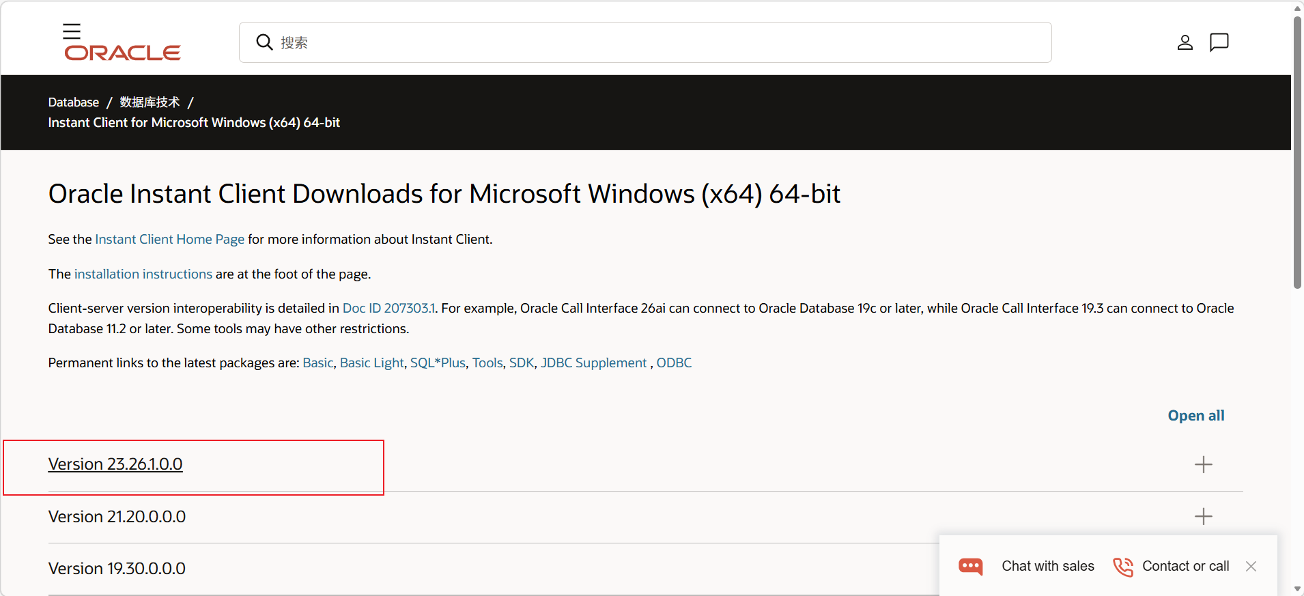Screen dimensions: 1304x596
Task: Click Chat with sales text
Action: click(1048, 567)
